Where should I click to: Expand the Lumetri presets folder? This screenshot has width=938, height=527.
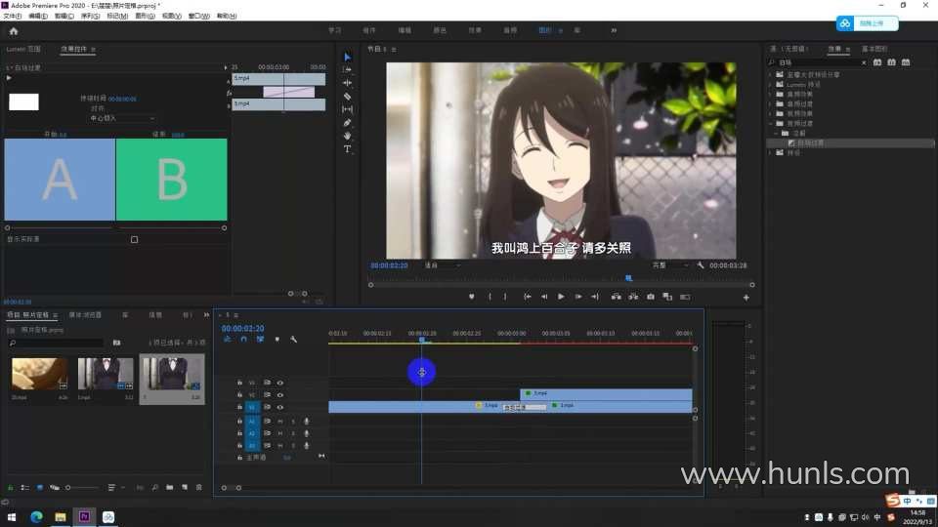[x=771, y=84]
